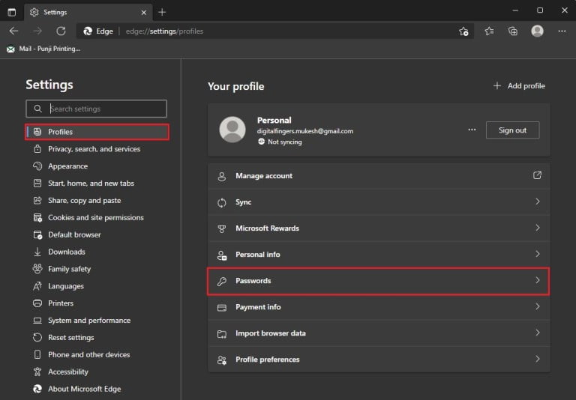576x400 pixels.
Task: Open the Collections icon
Action: point(513,31)
